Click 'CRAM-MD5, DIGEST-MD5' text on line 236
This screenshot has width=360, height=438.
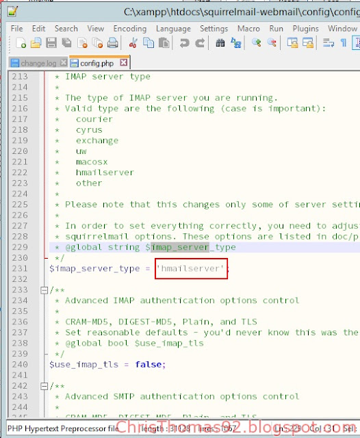pos(120,322)
